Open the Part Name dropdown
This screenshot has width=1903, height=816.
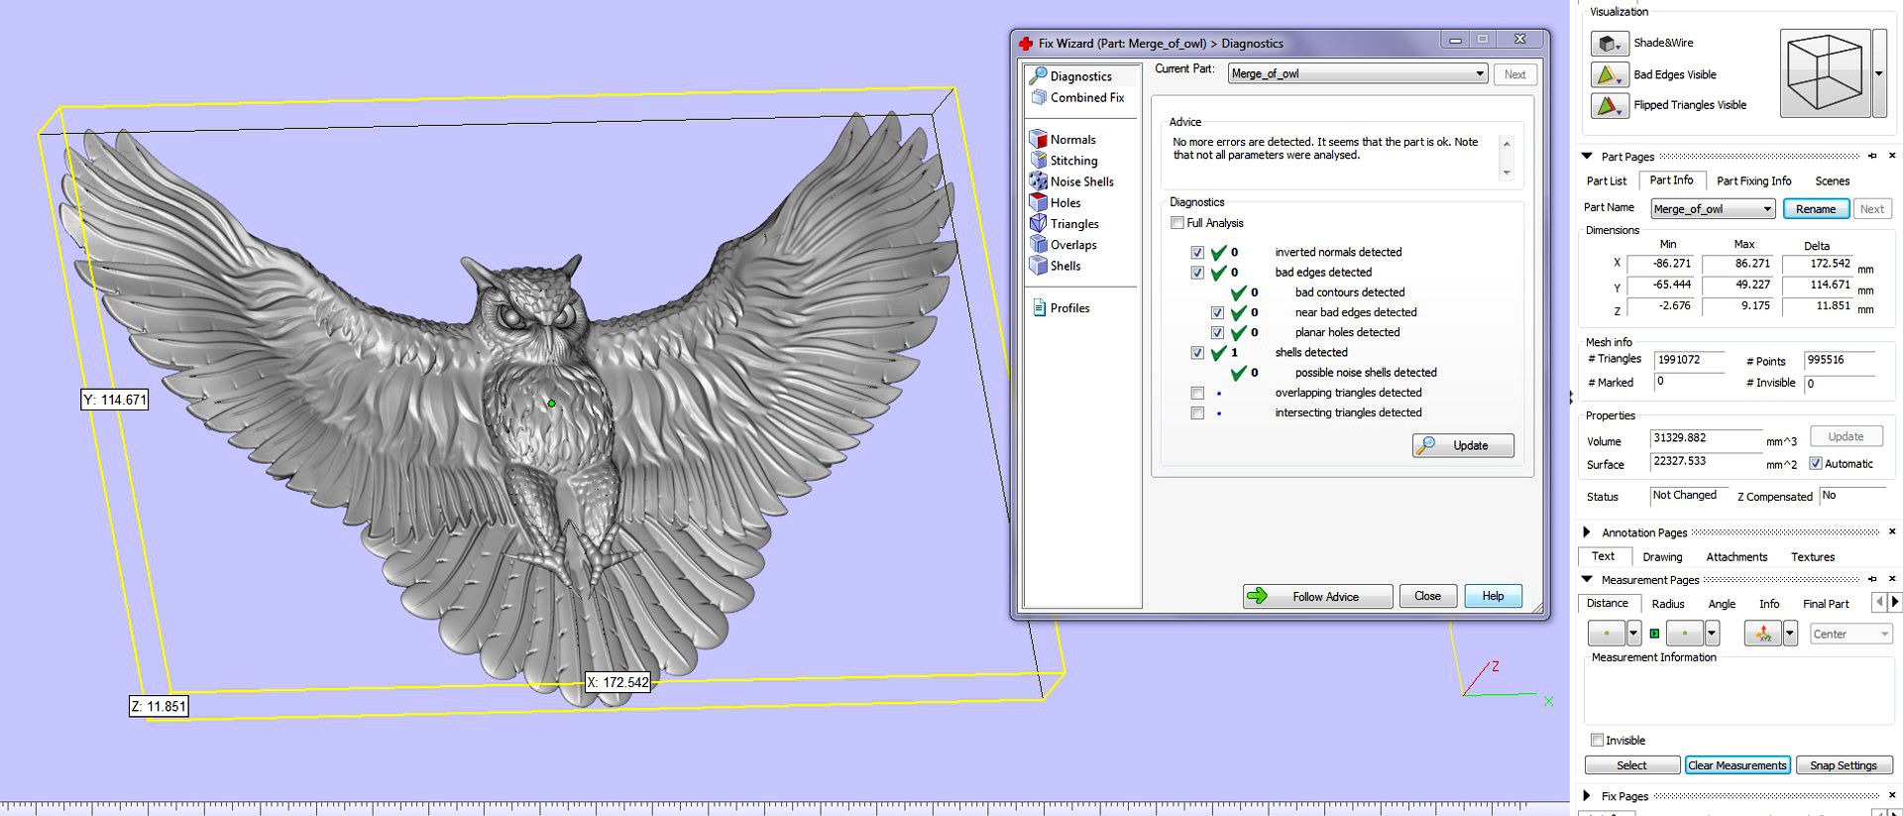pyautogui.click(x=1713, y=209)
